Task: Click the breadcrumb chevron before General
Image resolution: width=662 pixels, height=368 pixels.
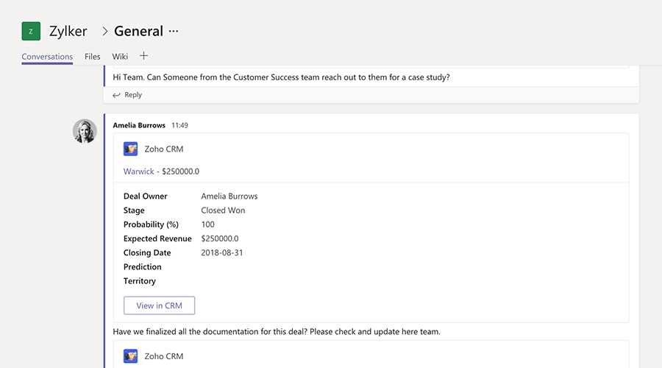Action: point(105,31)
